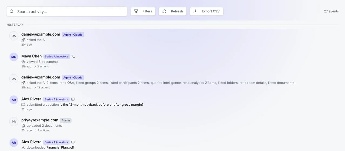Click download icon beside 'downloaded Financial Plan.pdf'

(x=23, y=147)
